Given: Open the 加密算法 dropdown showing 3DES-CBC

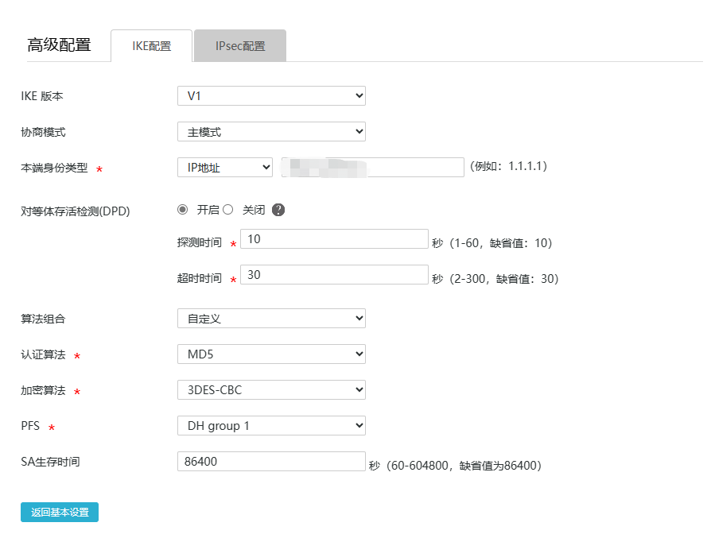Looking at the screenshot, I should [x=271, y=389].
